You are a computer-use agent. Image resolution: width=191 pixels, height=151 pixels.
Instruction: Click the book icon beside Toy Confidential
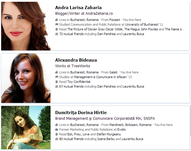[x=56, y=82]
